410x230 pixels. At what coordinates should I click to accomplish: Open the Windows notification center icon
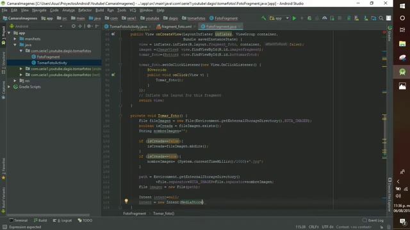click(x=403, y=222)
